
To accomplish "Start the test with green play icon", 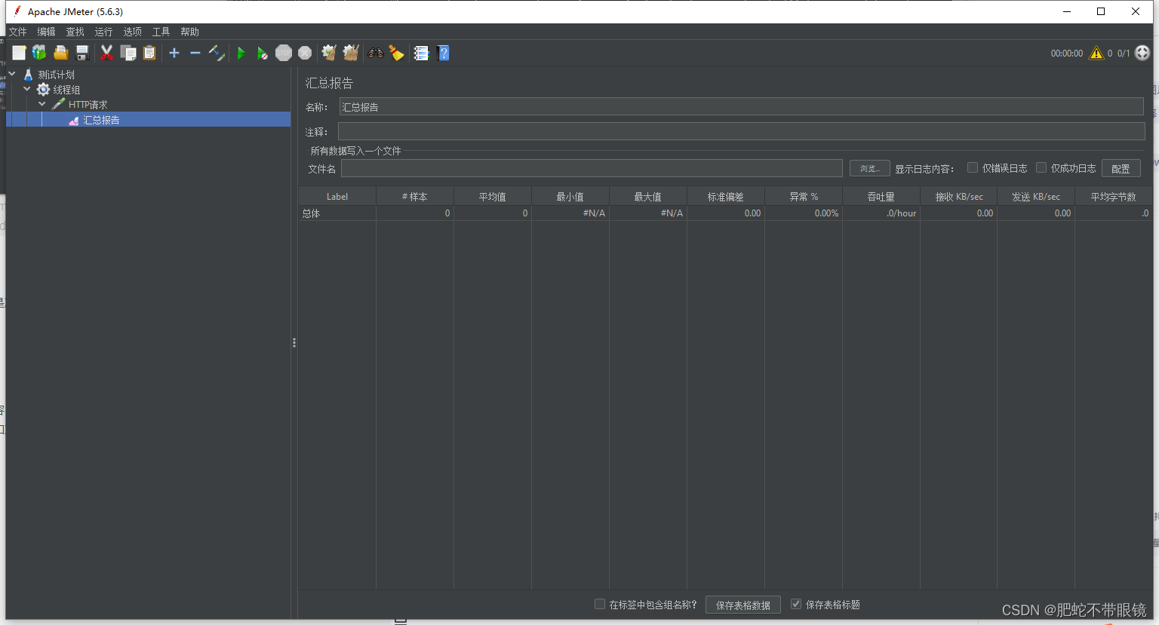I will [x=241, y=53].
